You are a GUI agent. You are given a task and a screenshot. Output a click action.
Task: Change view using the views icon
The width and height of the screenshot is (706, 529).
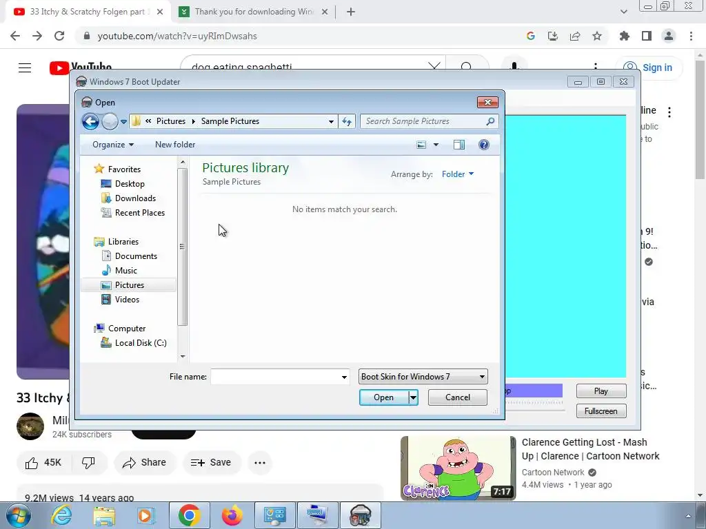tap(421, 145)
